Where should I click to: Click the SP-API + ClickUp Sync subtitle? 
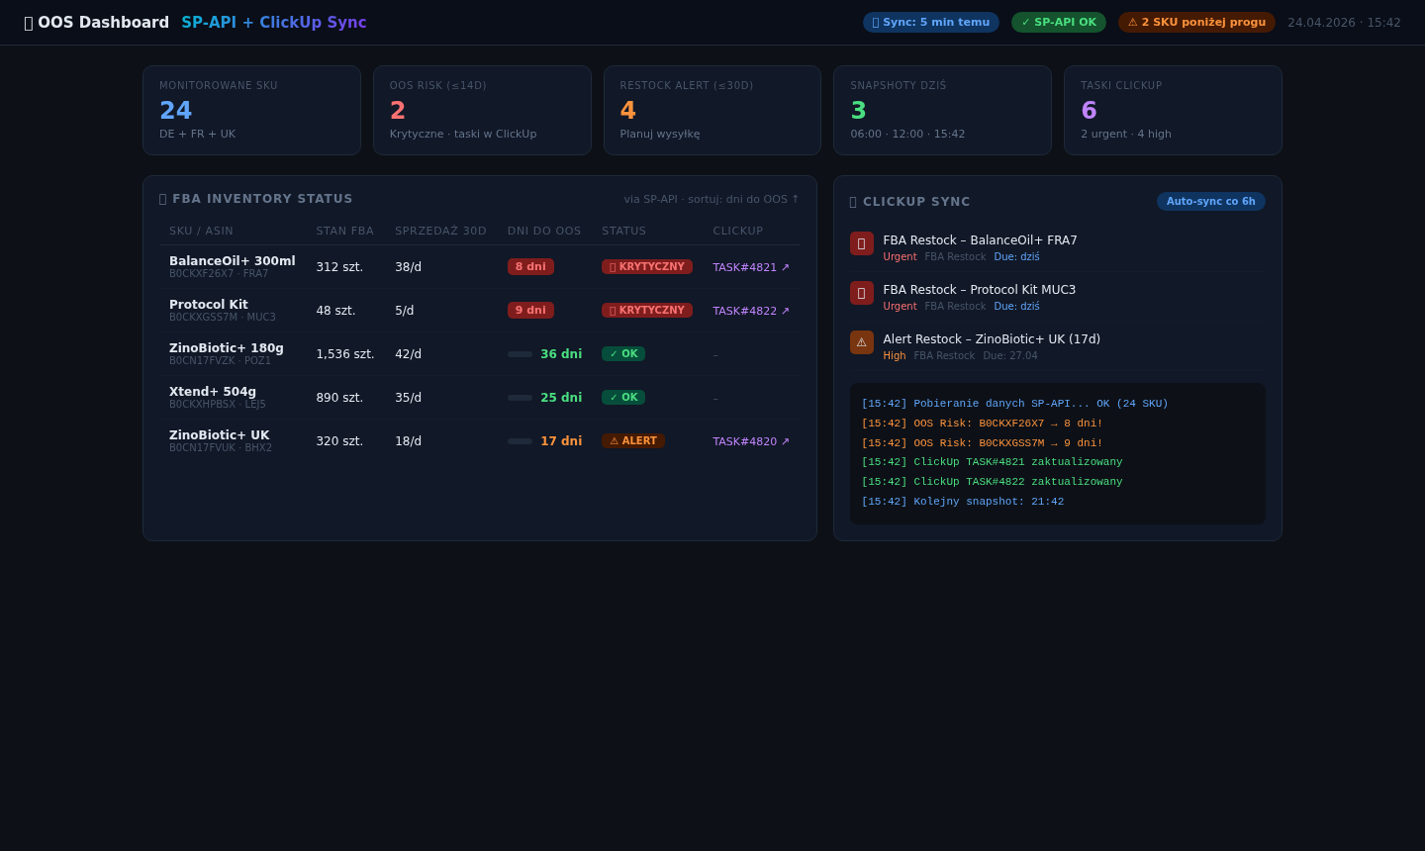pos(274,23)
